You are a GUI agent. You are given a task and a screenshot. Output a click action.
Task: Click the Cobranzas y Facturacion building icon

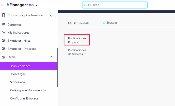(4, 15)
